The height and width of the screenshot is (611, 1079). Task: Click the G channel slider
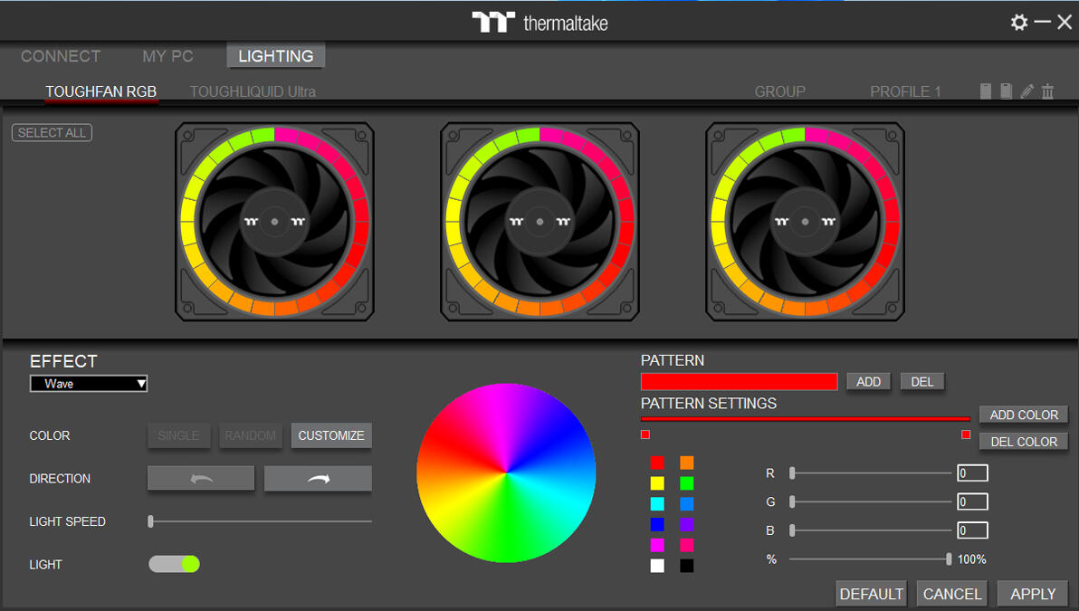tap(871, 502)
